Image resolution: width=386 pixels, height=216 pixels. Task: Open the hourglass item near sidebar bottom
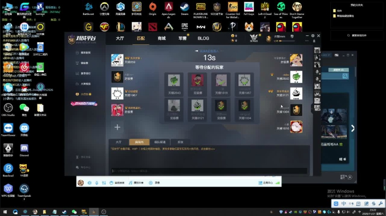tap(83, 157)
